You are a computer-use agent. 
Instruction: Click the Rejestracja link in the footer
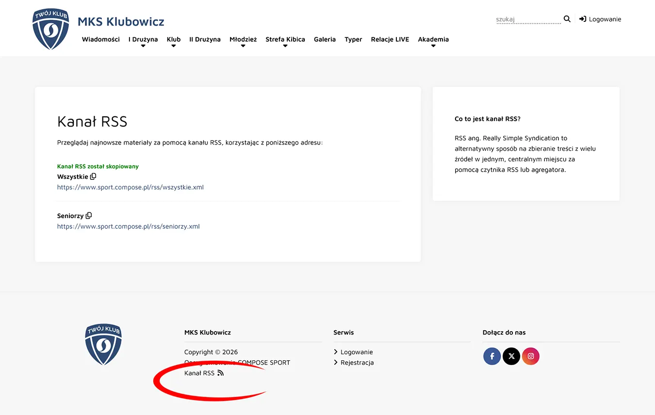point(357,363)
